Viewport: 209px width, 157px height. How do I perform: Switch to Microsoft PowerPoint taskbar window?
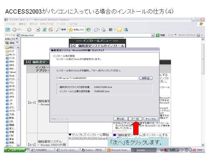point(118,150)
